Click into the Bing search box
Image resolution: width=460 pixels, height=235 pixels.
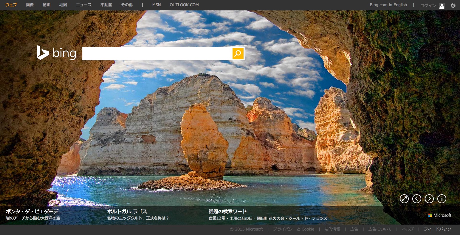click(157, 53)
